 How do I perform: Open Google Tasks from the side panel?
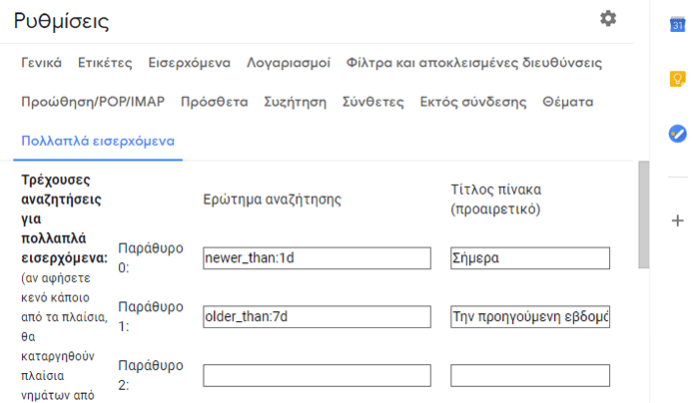tap(677, 133)
